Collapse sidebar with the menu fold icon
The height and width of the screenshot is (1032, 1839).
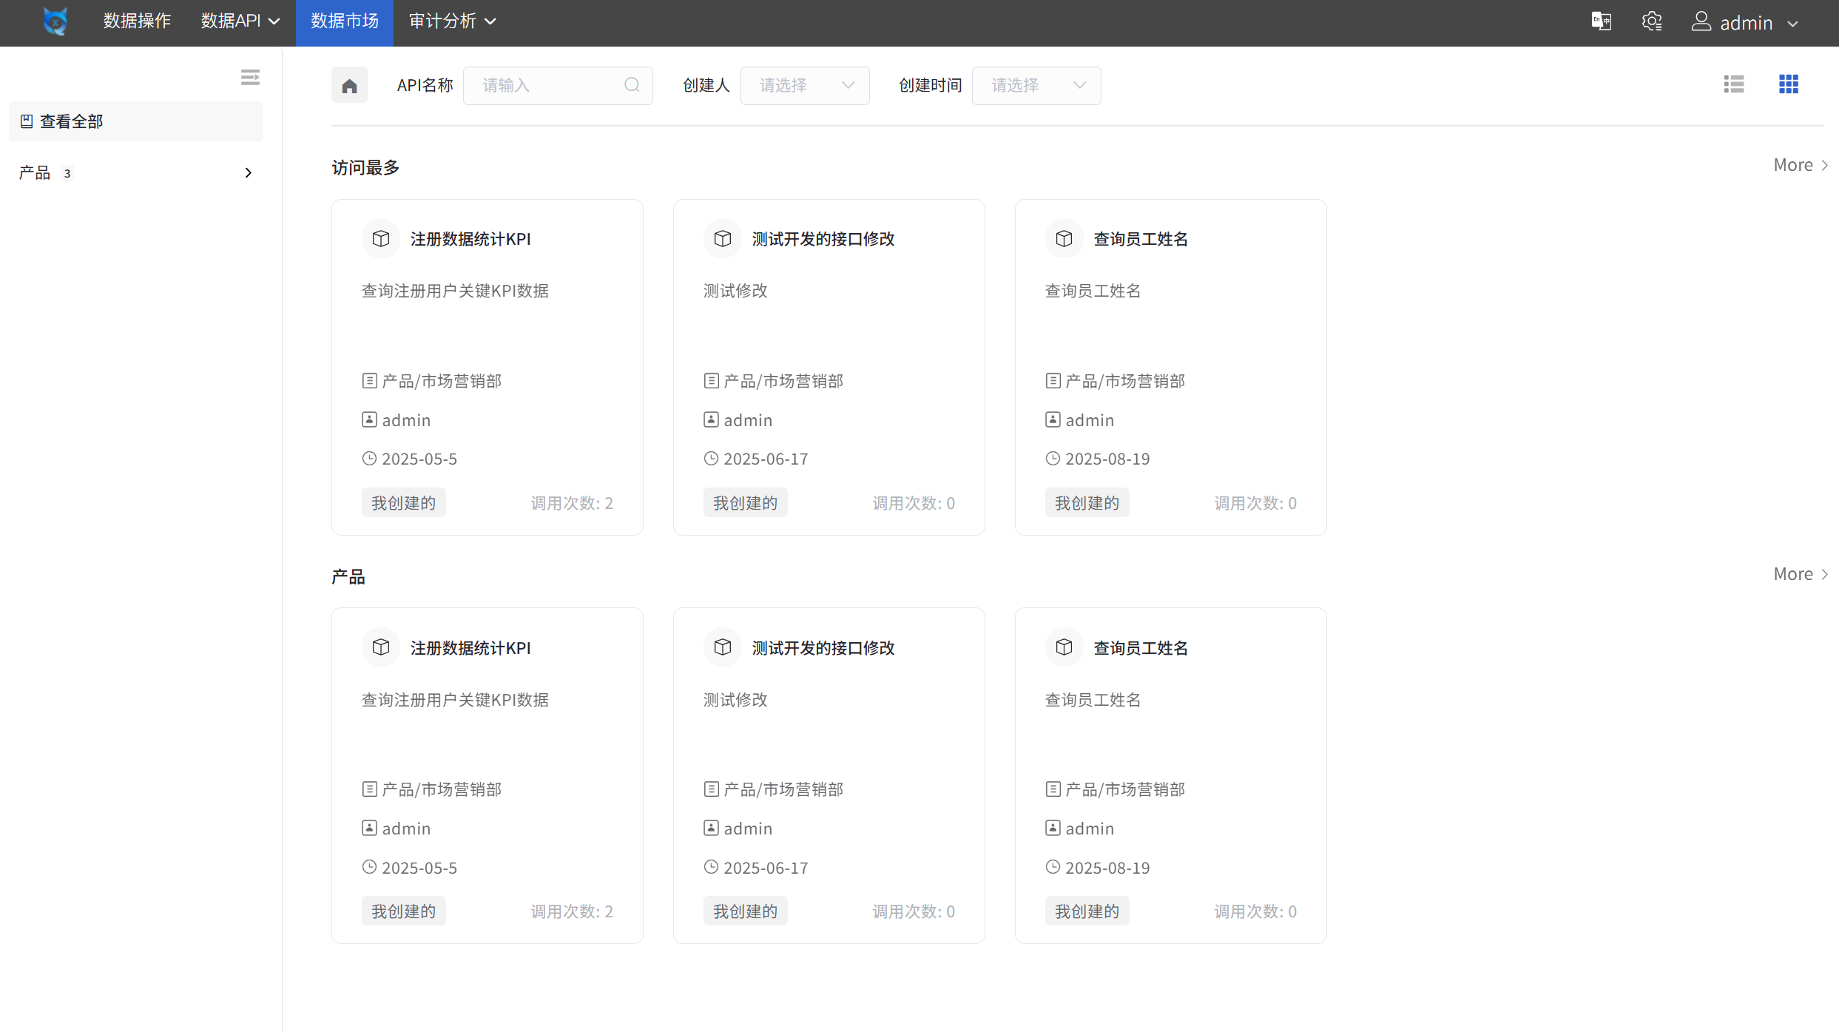(250, 78)
